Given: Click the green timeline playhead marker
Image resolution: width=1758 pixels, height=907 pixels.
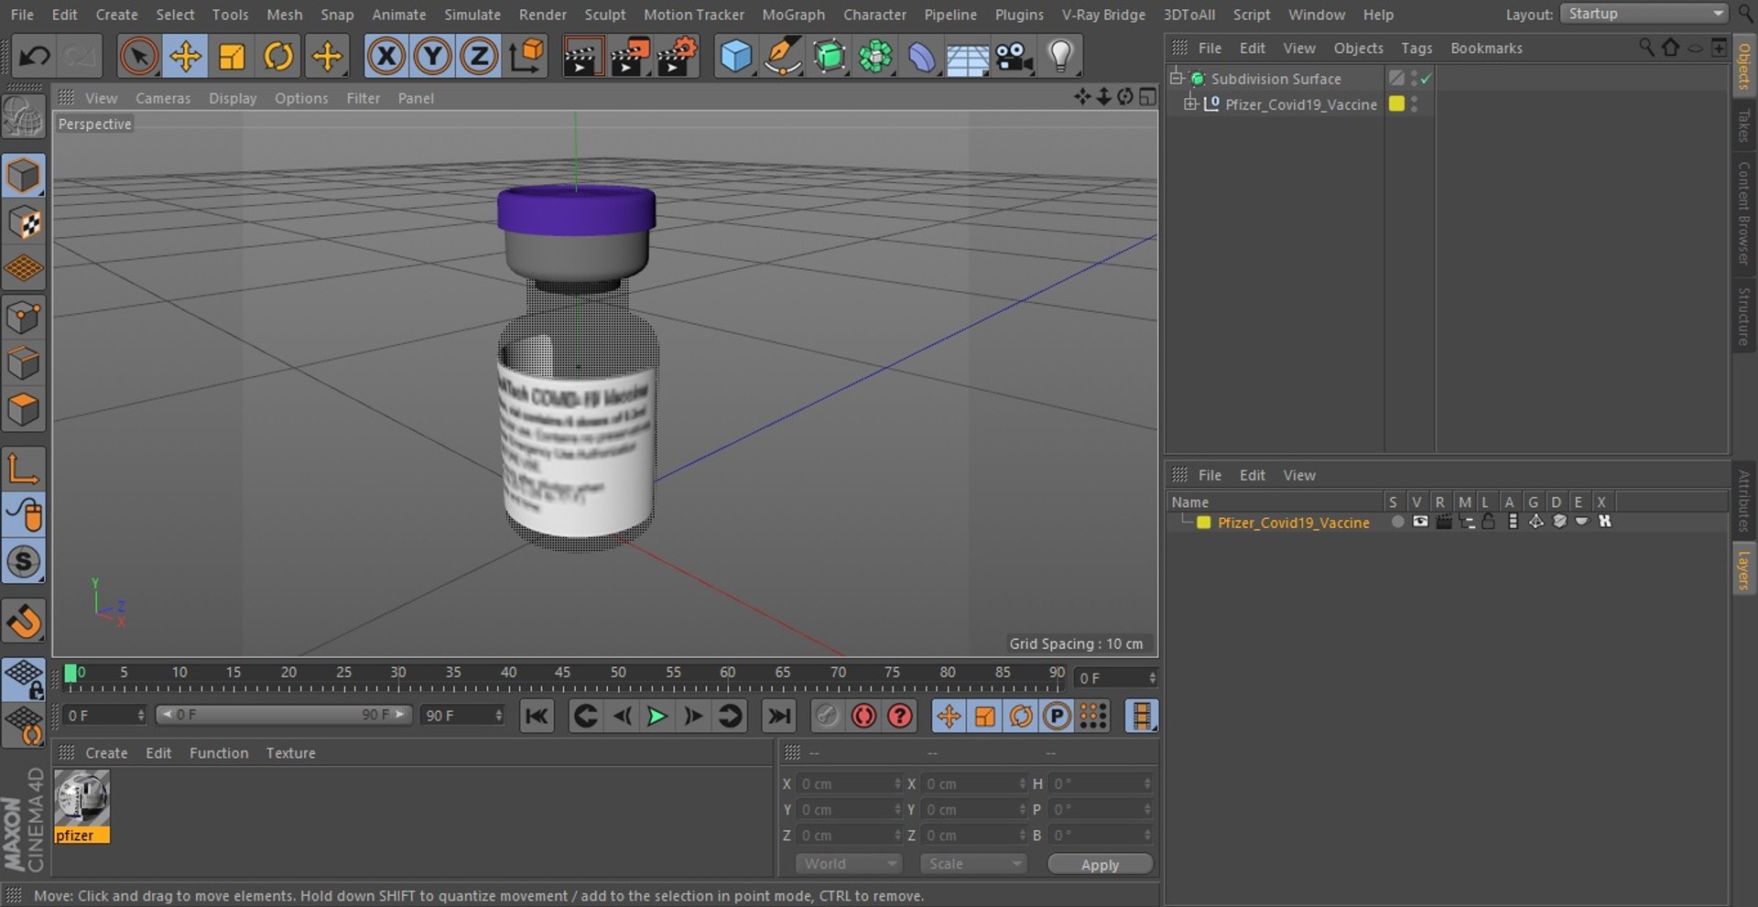Looking at the screenshot, I should [x=71, y=674].
